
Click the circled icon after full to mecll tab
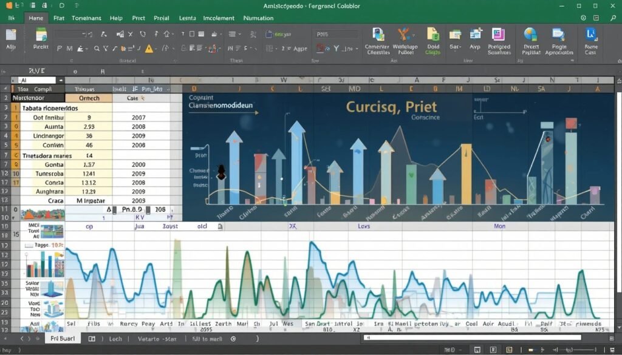click(233, 339)
